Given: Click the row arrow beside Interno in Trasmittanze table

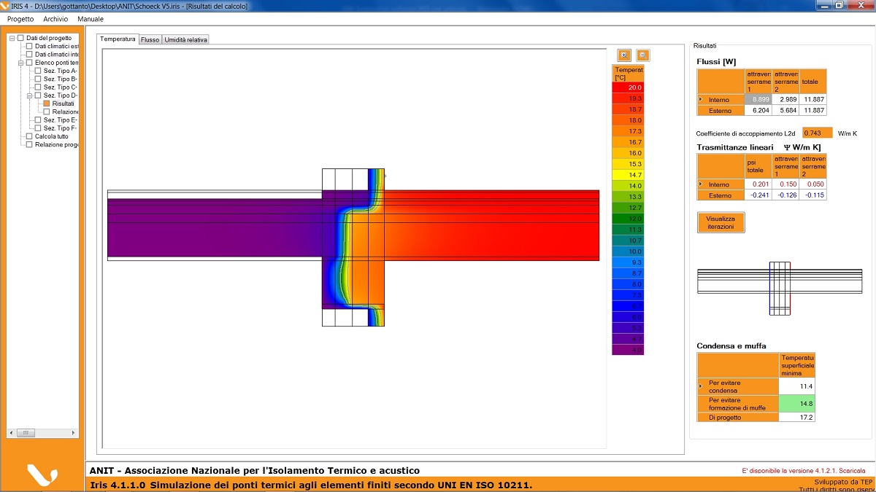Looking at the screenshot, I should point(701,184).
